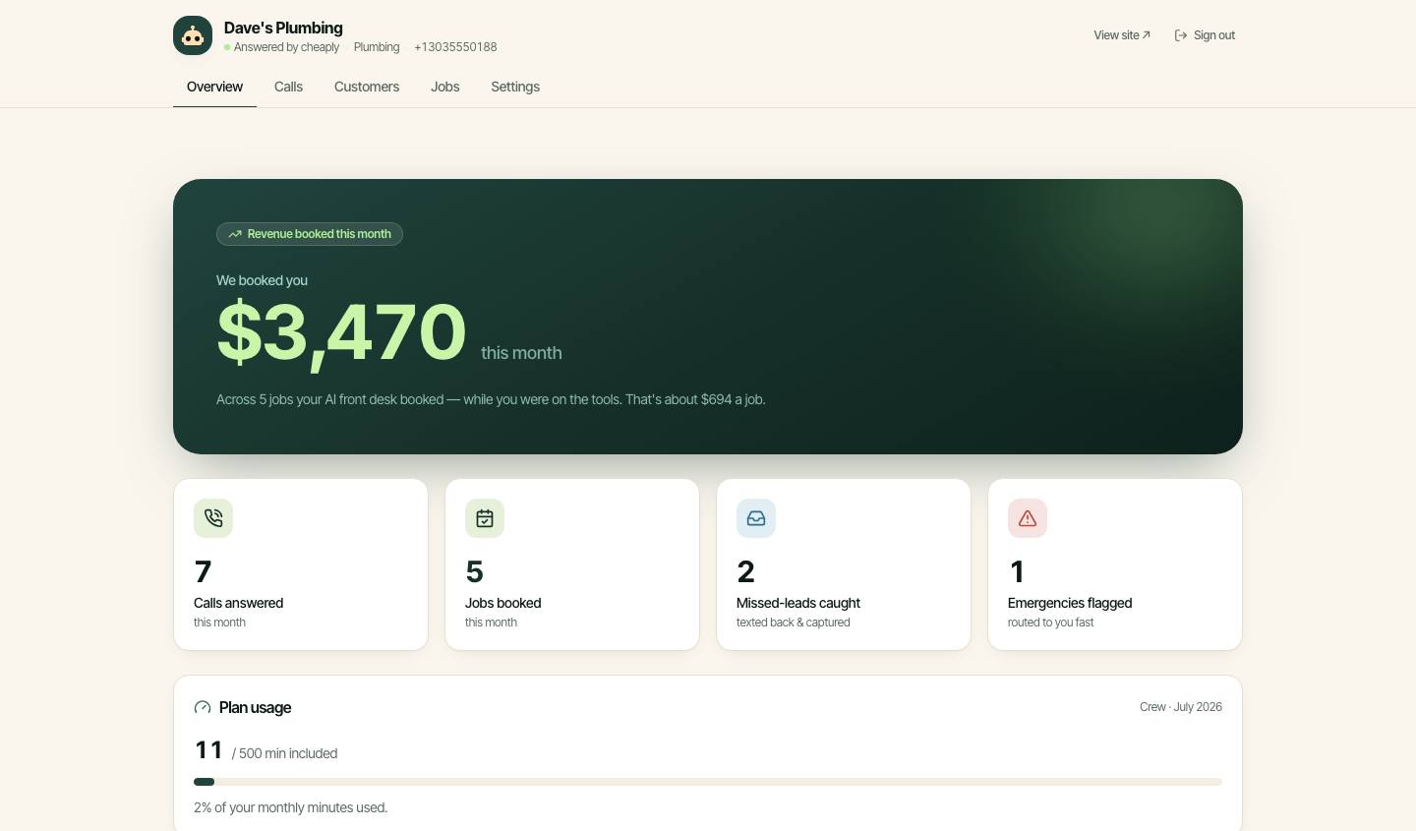
Task: Click the warning triangle in Emergencies flagged card
Action: (1028, 518)
